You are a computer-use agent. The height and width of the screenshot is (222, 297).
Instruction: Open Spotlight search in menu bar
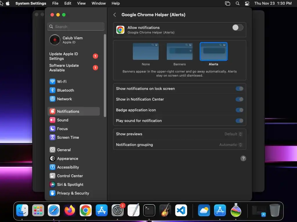point(238,3)
